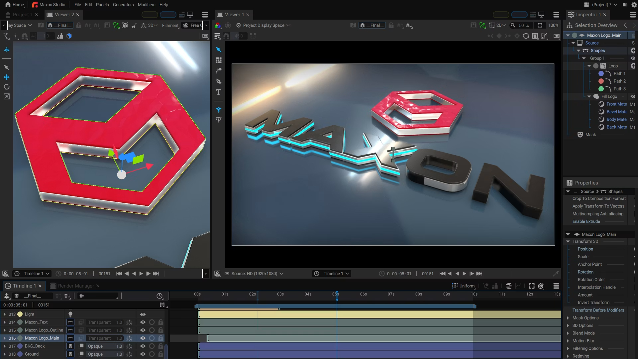Toggle solo circle for Maxon_Text layer

click(152, 322)
